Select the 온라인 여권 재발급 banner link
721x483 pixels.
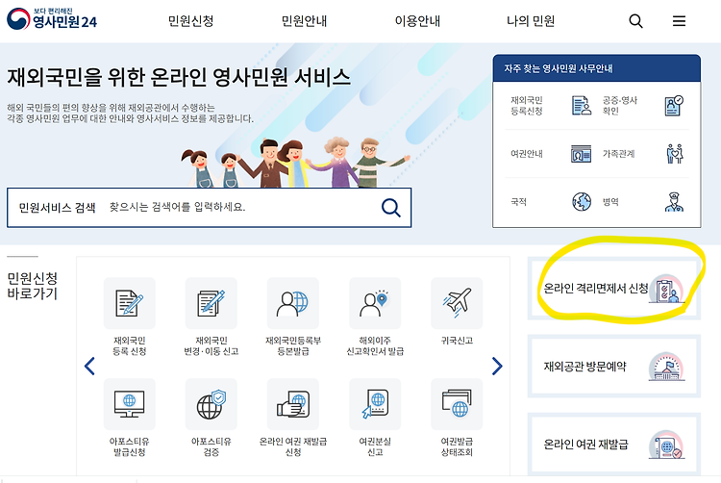[614, 445]
